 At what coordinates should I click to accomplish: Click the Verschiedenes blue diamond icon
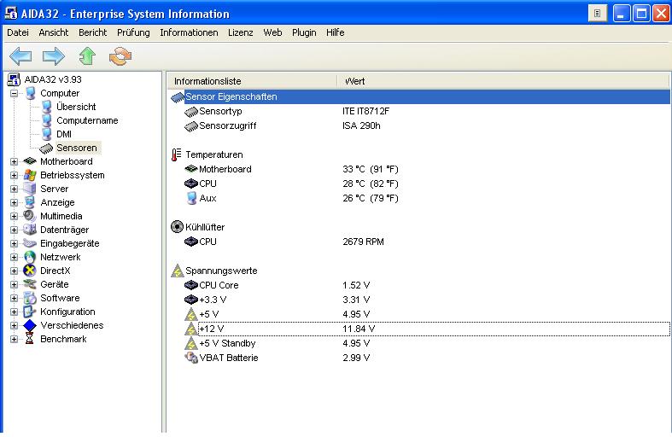(30, 325)
